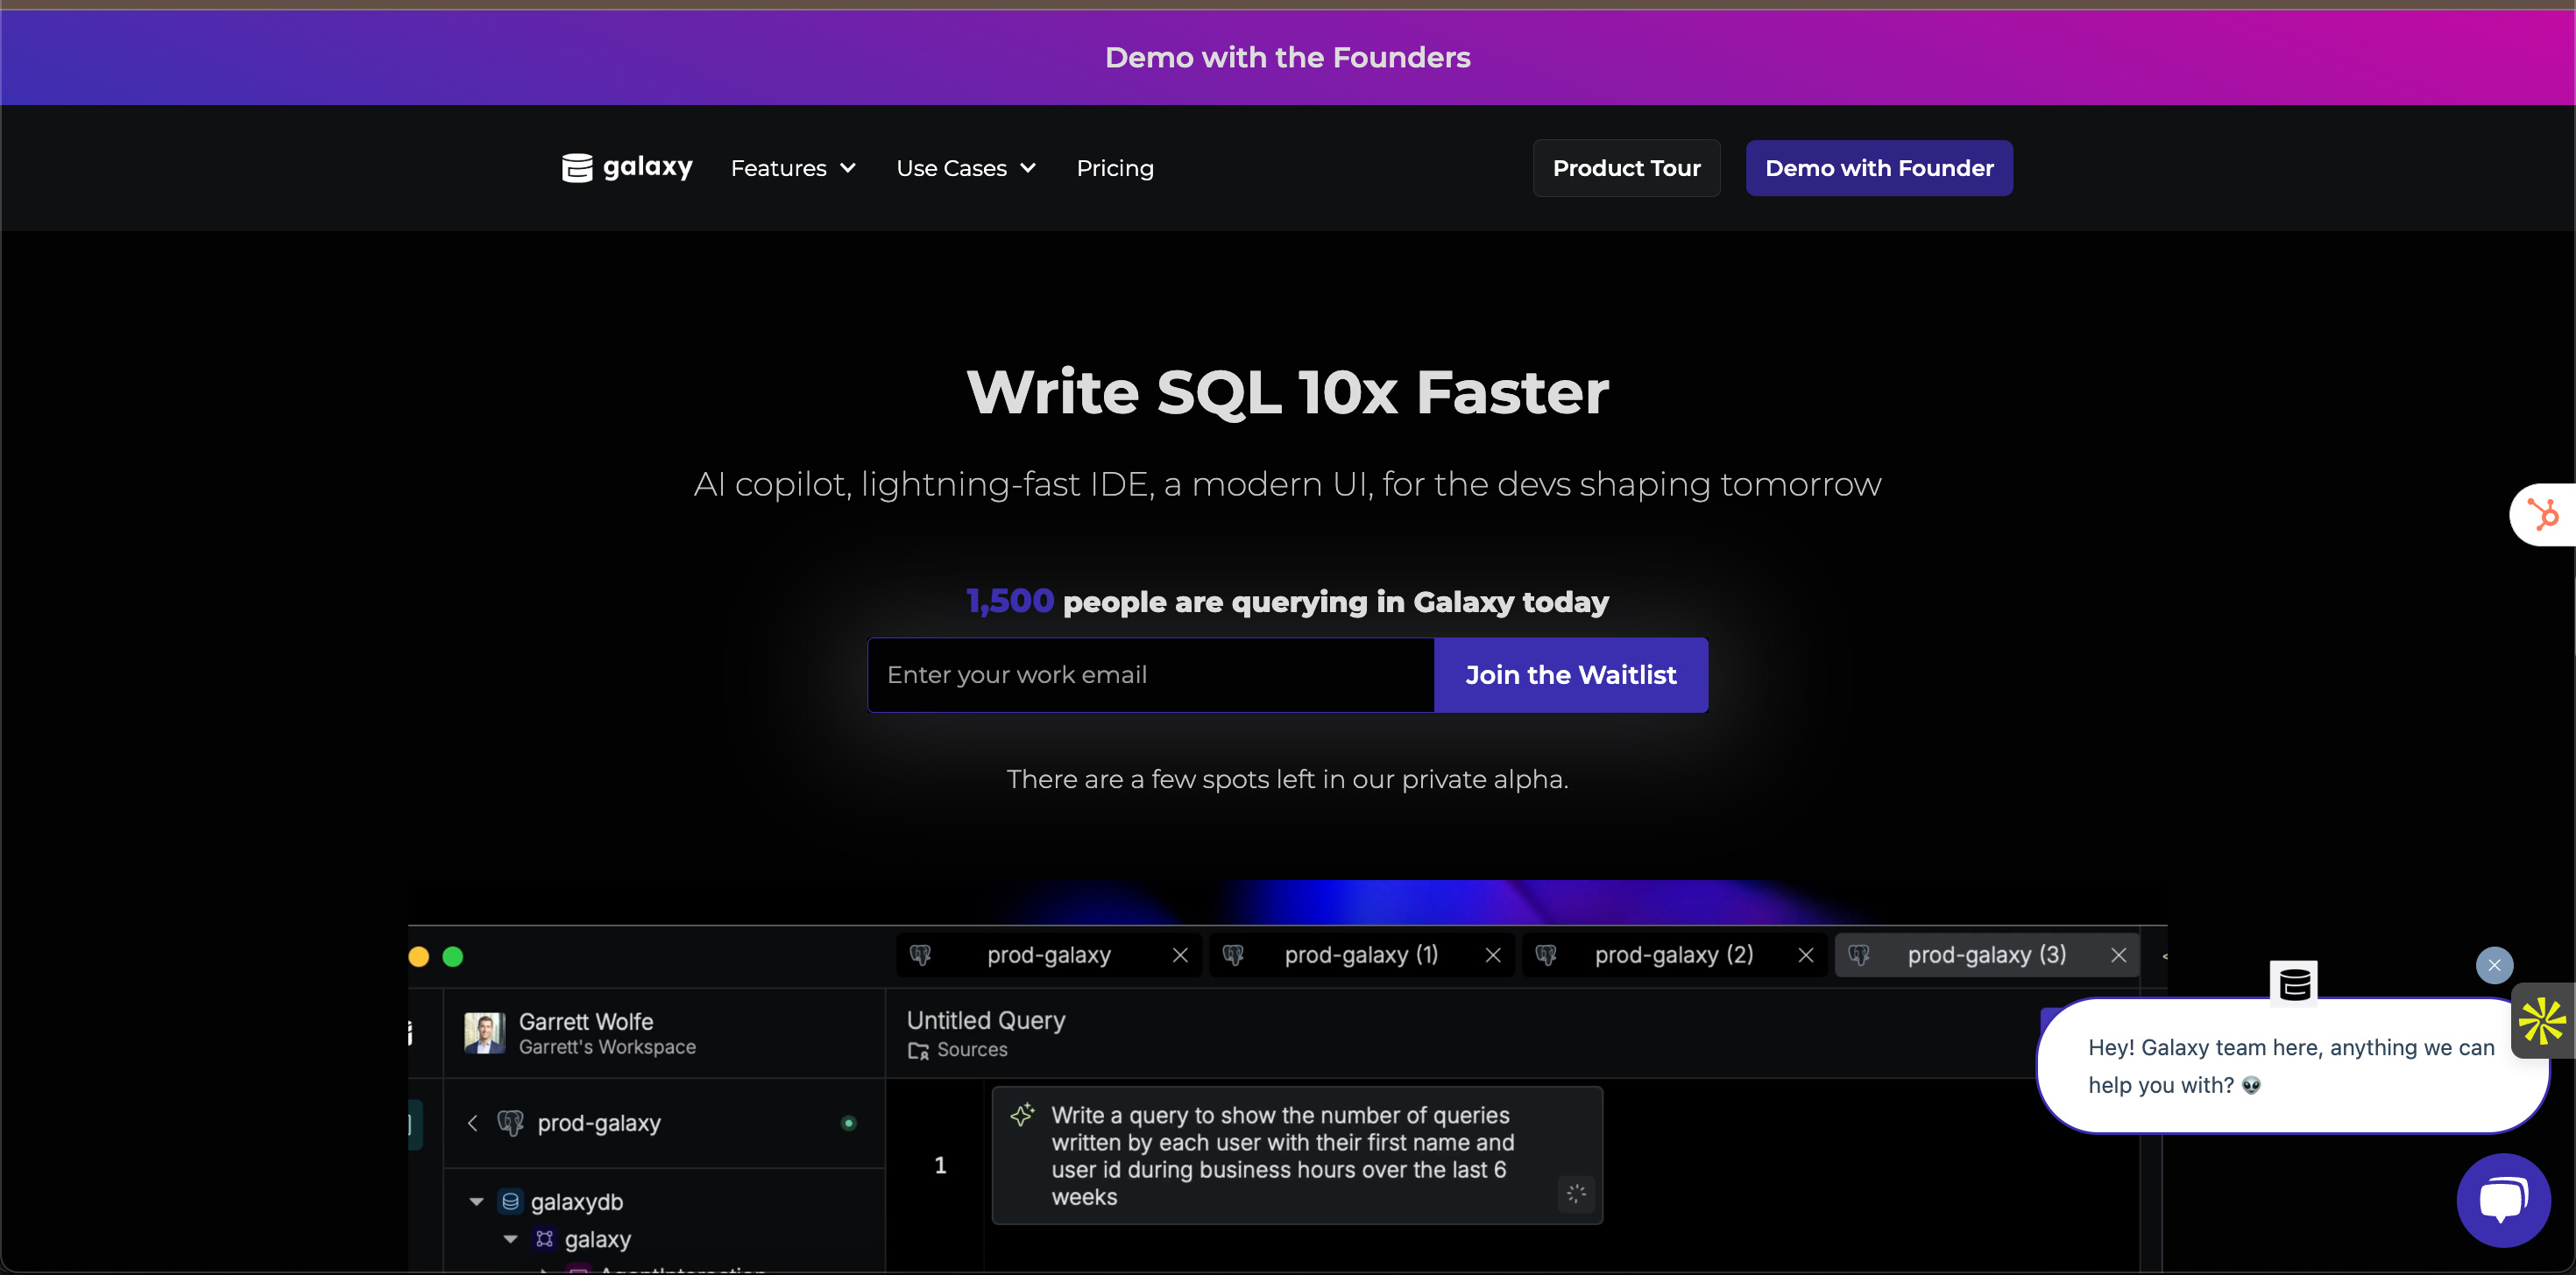
Task: Open the Pricing page
Action: pos(1114,168)
